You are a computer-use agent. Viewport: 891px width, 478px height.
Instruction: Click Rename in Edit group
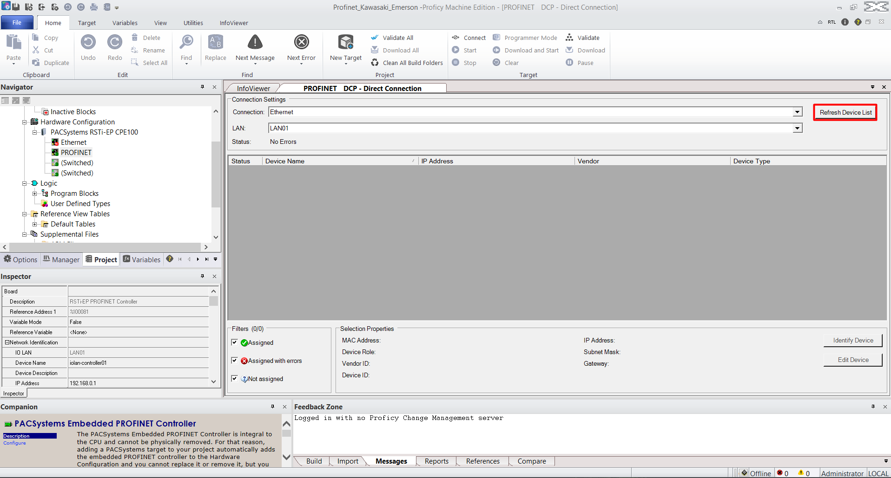(x=148, y=50)
